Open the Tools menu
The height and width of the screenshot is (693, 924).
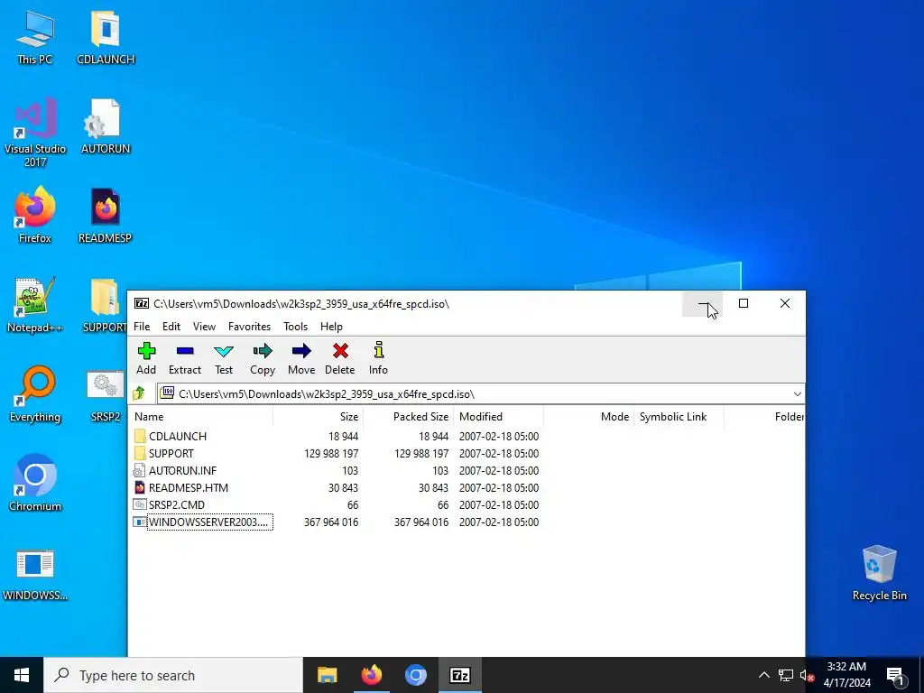tap(295, 327)
